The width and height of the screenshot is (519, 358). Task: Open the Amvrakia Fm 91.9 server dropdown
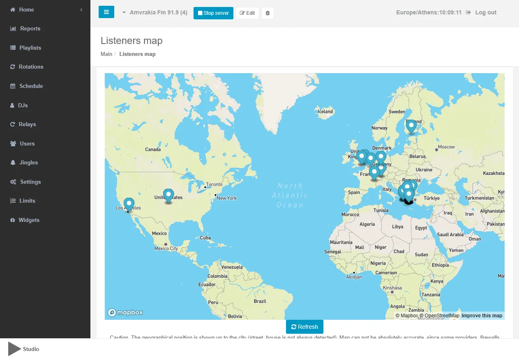155,13
